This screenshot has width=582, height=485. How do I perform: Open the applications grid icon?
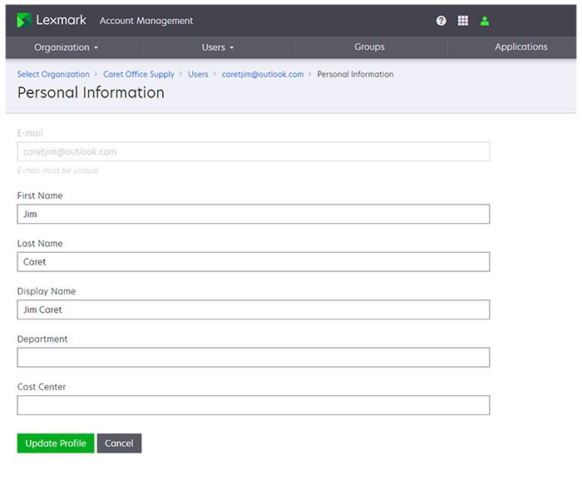pos(463,21)
